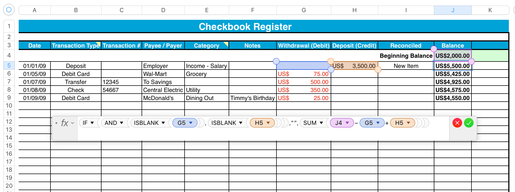Viewport: 515px width, 192px height.
Task: Open the purple J4 reference token
Action: 342,123
